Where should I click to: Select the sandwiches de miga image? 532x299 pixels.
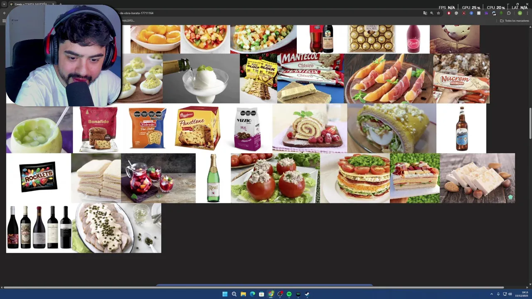click(96, 178)
